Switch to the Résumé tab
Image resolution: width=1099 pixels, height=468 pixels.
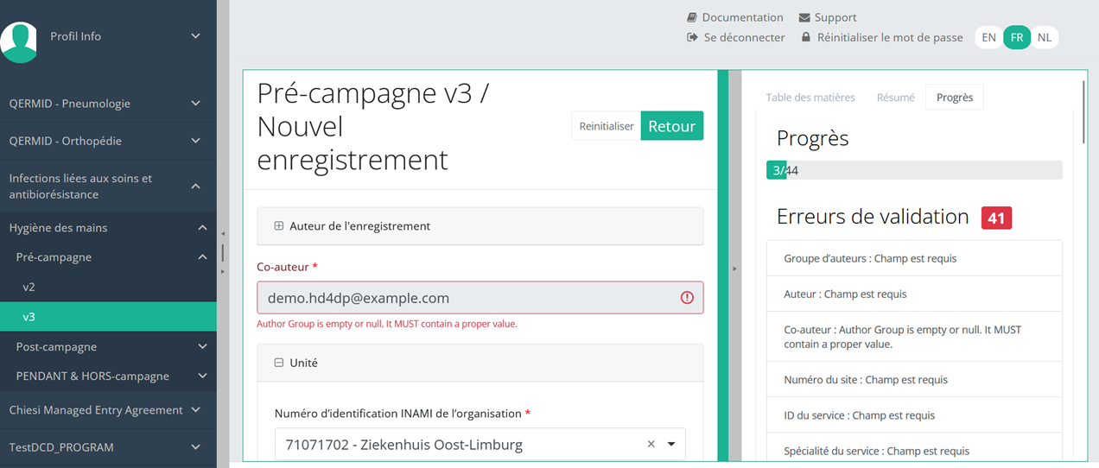(895, 98)
